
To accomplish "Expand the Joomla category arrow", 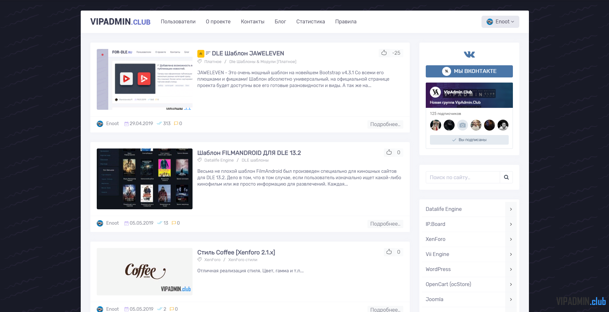I will [x=511, y=300].
